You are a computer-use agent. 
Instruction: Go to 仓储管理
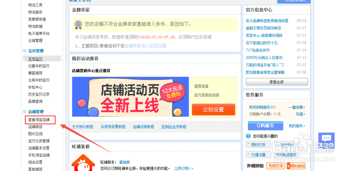click(35, 40)
